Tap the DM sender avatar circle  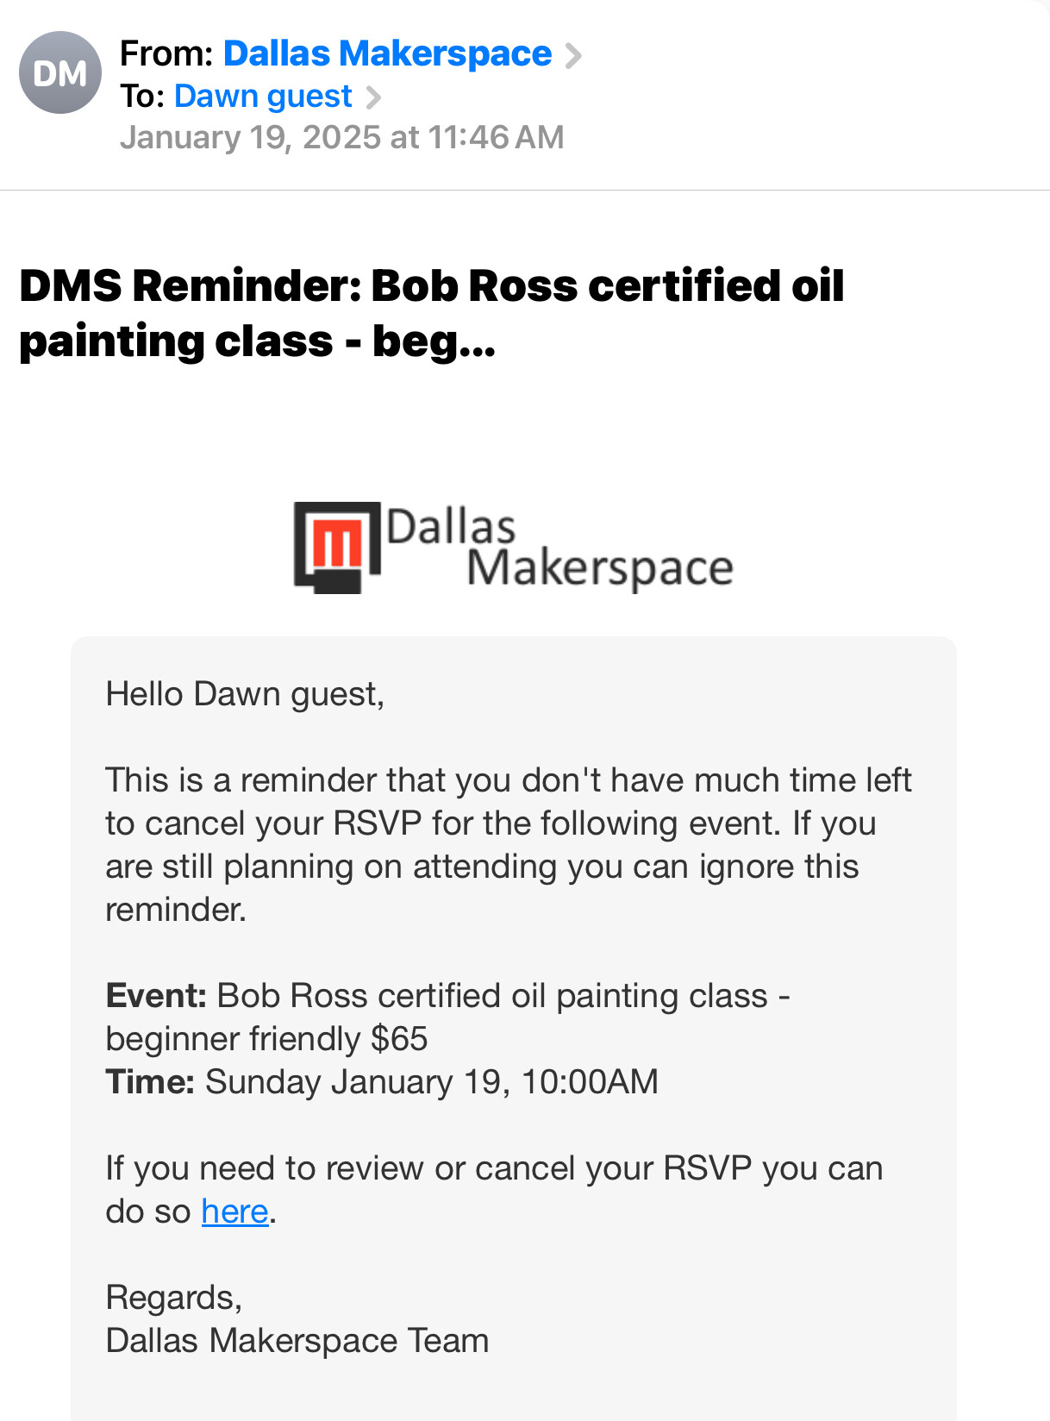pos(60,72)
